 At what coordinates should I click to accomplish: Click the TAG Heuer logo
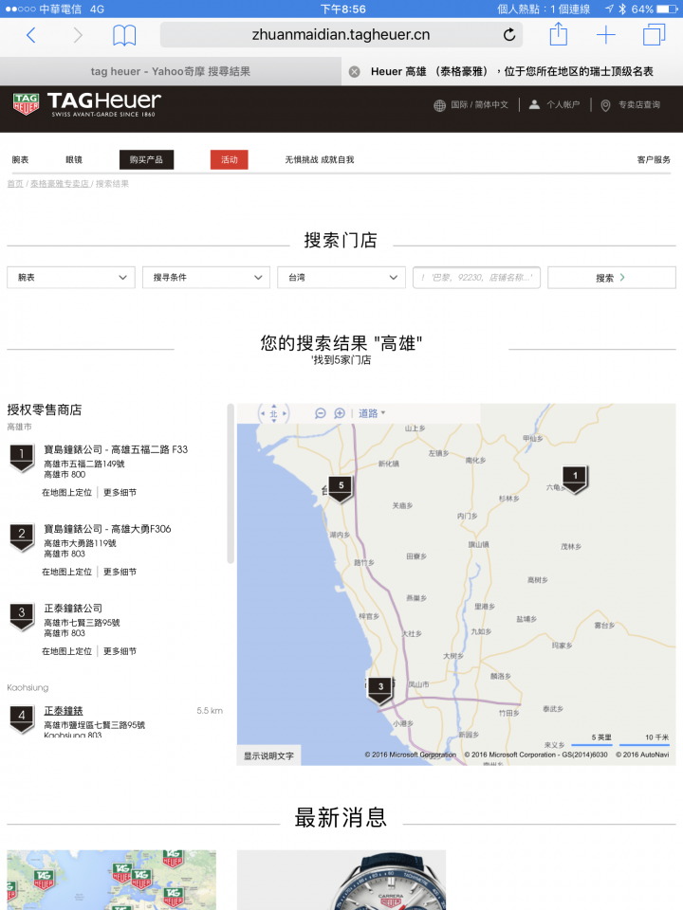[x=86, y=104]
